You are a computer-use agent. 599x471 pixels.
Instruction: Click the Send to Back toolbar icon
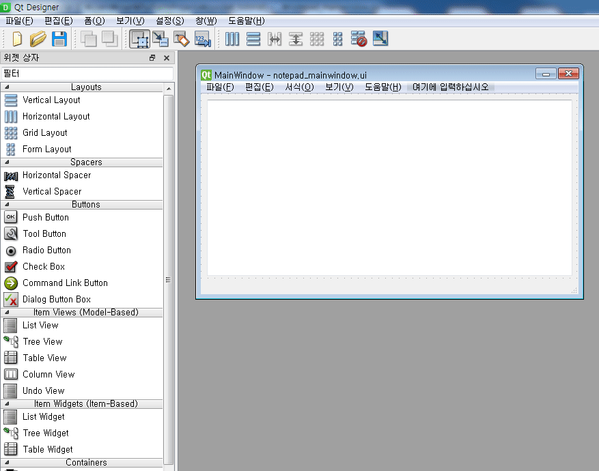point(89,39)
